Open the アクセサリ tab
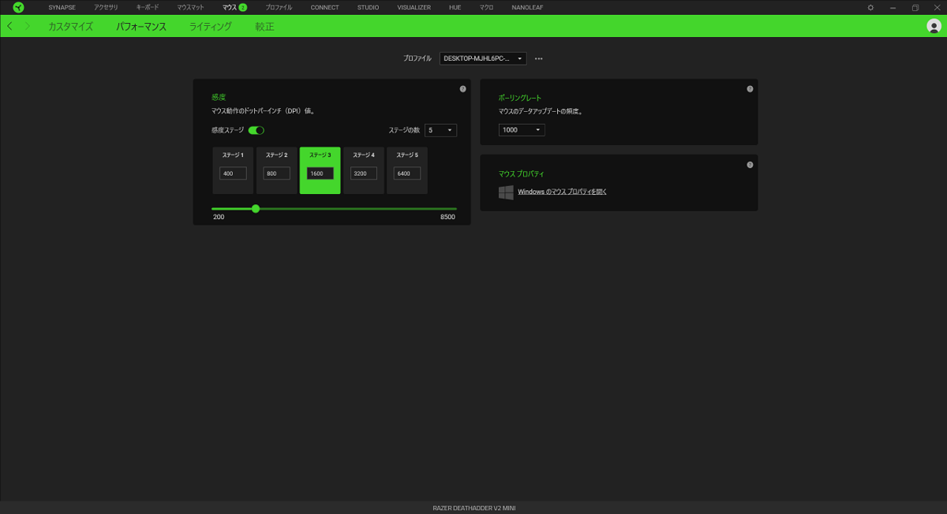947x514 pixels. pyautogui.click(x=106, y=7)
